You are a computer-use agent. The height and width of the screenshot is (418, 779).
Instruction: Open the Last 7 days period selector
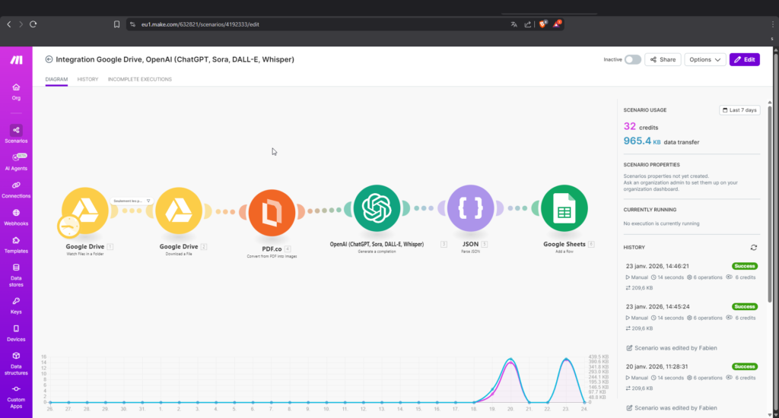coord(739,110)
